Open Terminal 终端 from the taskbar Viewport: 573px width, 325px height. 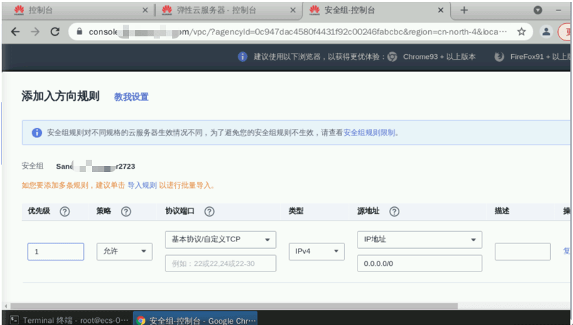[x=65, y=320]
